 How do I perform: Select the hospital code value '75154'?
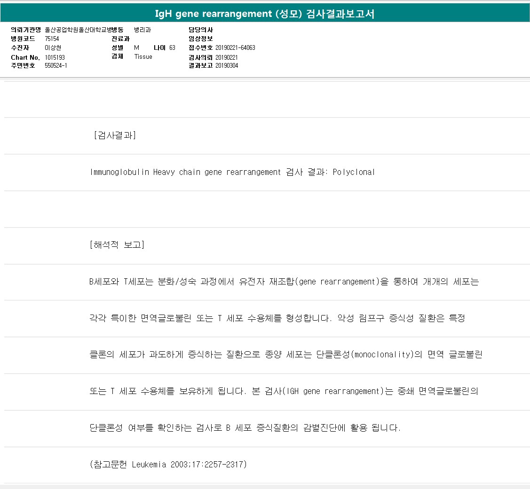(52, 39)
